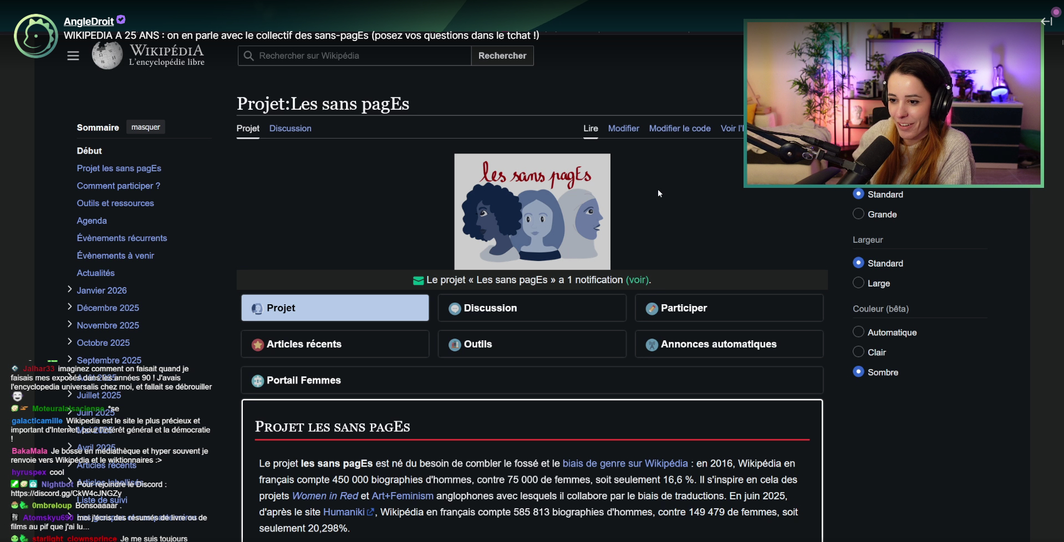
Task: Click the Articles récents star icon
Action: [257, 345]
